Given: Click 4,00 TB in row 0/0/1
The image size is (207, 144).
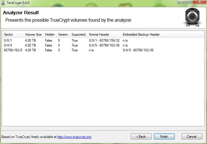Looking at the screenshot, I should [30, 40].
